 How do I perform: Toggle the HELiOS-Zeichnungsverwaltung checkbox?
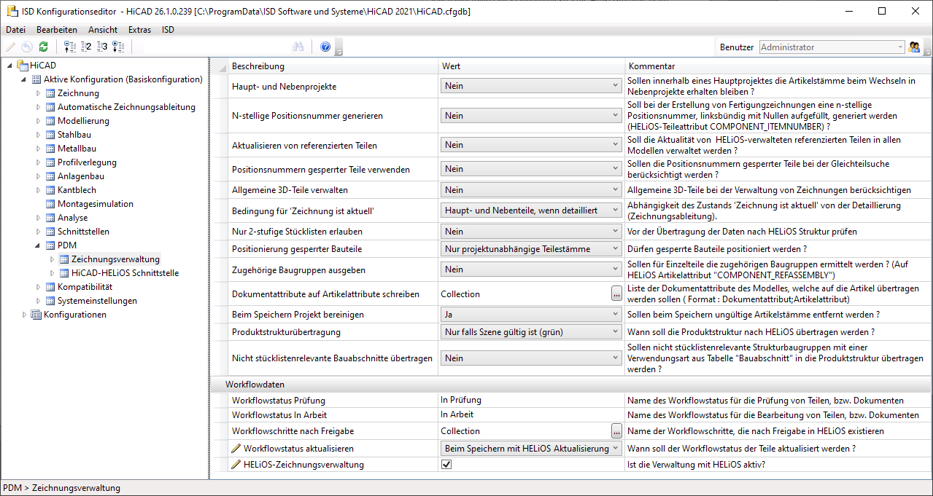coord(447,464)
